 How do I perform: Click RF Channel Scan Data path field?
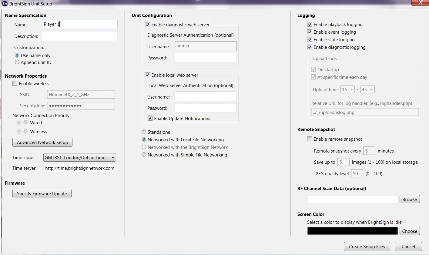[352, 199]
